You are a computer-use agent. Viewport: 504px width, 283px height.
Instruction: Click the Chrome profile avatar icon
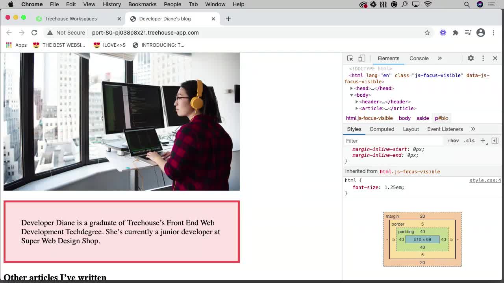(x=481, y=33)
